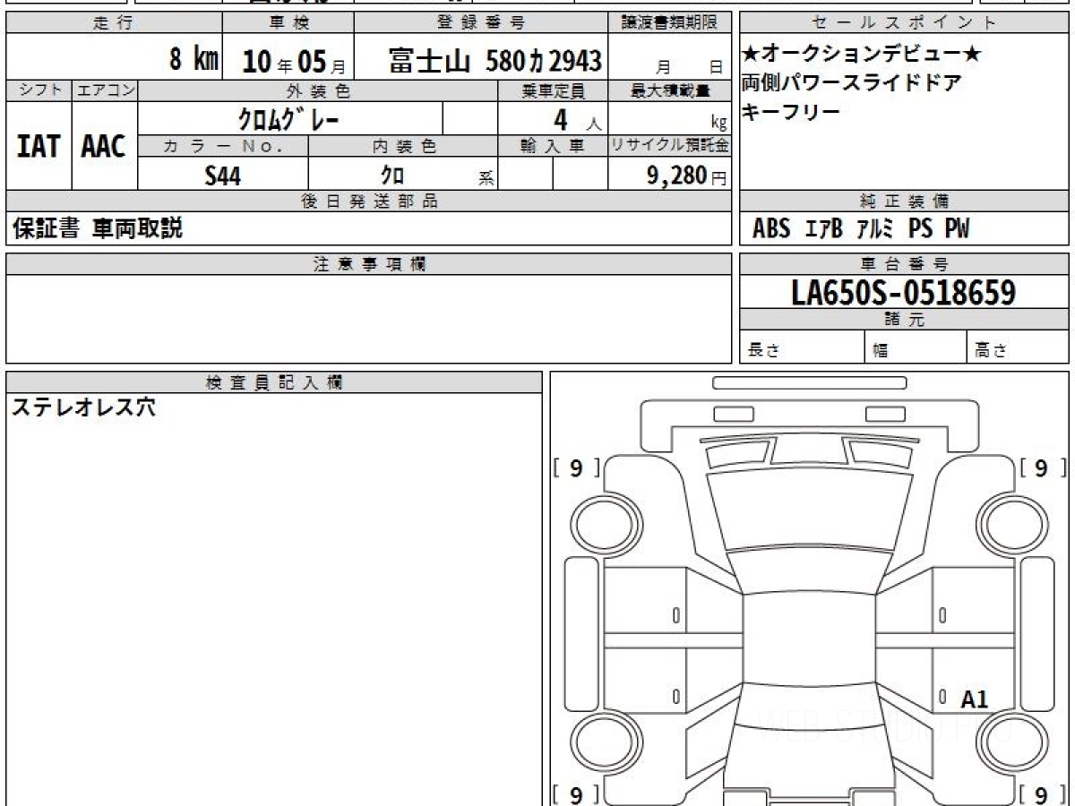Select the windshield on the vehicle diagram
This screenshot has width=1075, height=806.
pos(808,510)
